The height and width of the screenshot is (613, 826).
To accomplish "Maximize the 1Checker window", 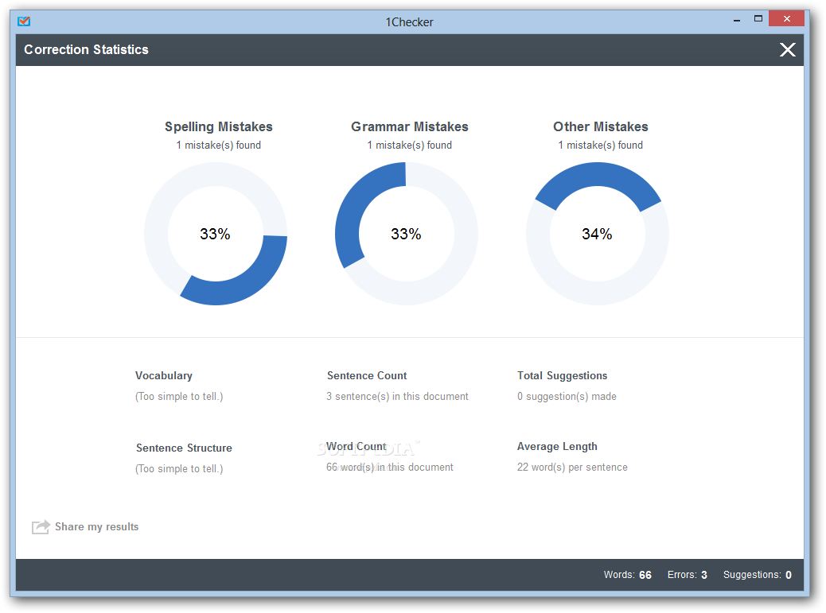I will coord(758,19).
